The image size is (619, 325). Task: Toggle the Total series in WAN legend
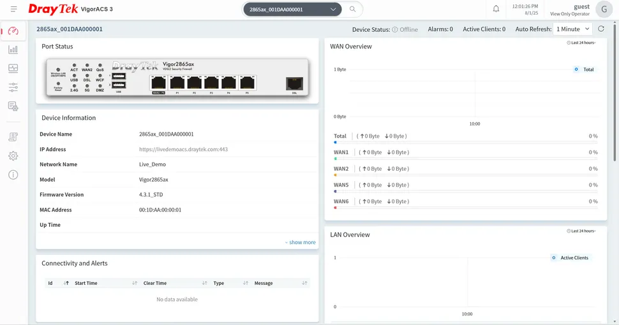tap(584, 69)
